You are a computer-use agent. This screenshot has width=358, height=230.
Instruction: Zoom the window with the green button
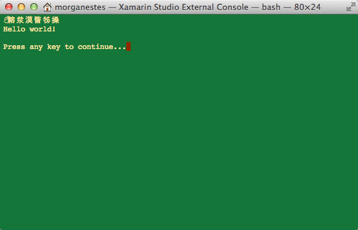pos(34,7)
